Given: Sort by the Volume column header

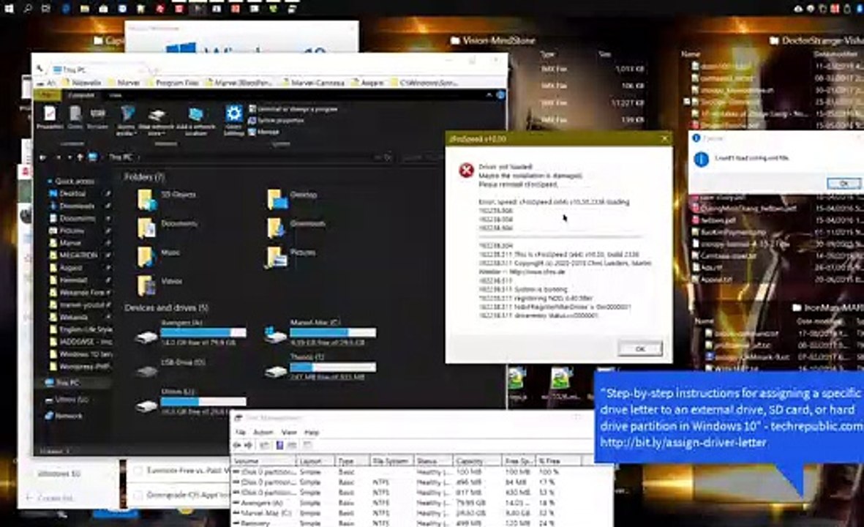Looking at the screenshot, I should pyautogui.click(x=263, y=461).
